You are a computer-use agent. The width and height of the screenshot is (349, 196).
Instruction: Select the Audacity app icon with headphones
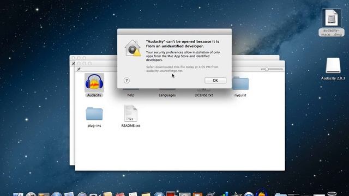pyautogui.click(x=94, y=83)
